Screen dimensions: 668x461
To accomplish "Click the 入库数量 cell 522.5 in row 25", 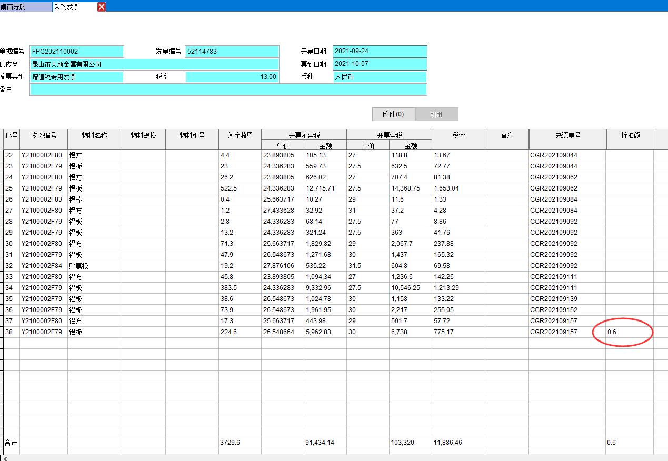I will click(x=240, y=188).
